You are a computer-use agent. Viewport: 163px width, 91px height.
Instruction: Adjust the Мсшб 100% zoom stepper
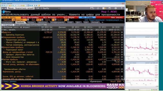[124, 81]
